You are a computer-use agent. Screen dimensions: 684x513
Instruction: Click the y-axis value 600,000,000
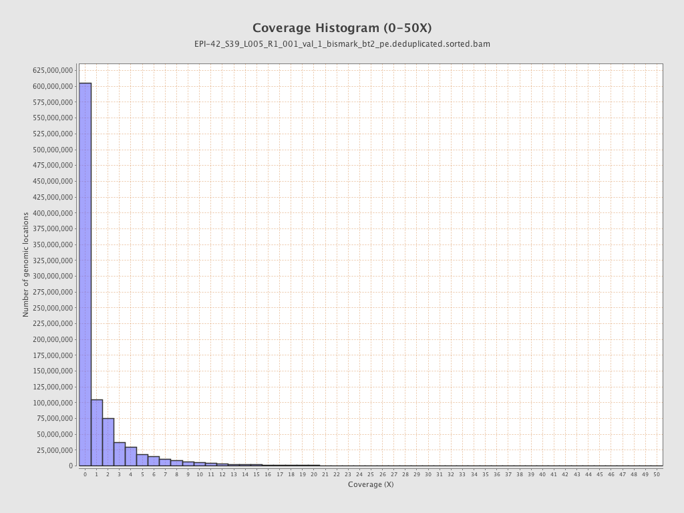(53, 86)
